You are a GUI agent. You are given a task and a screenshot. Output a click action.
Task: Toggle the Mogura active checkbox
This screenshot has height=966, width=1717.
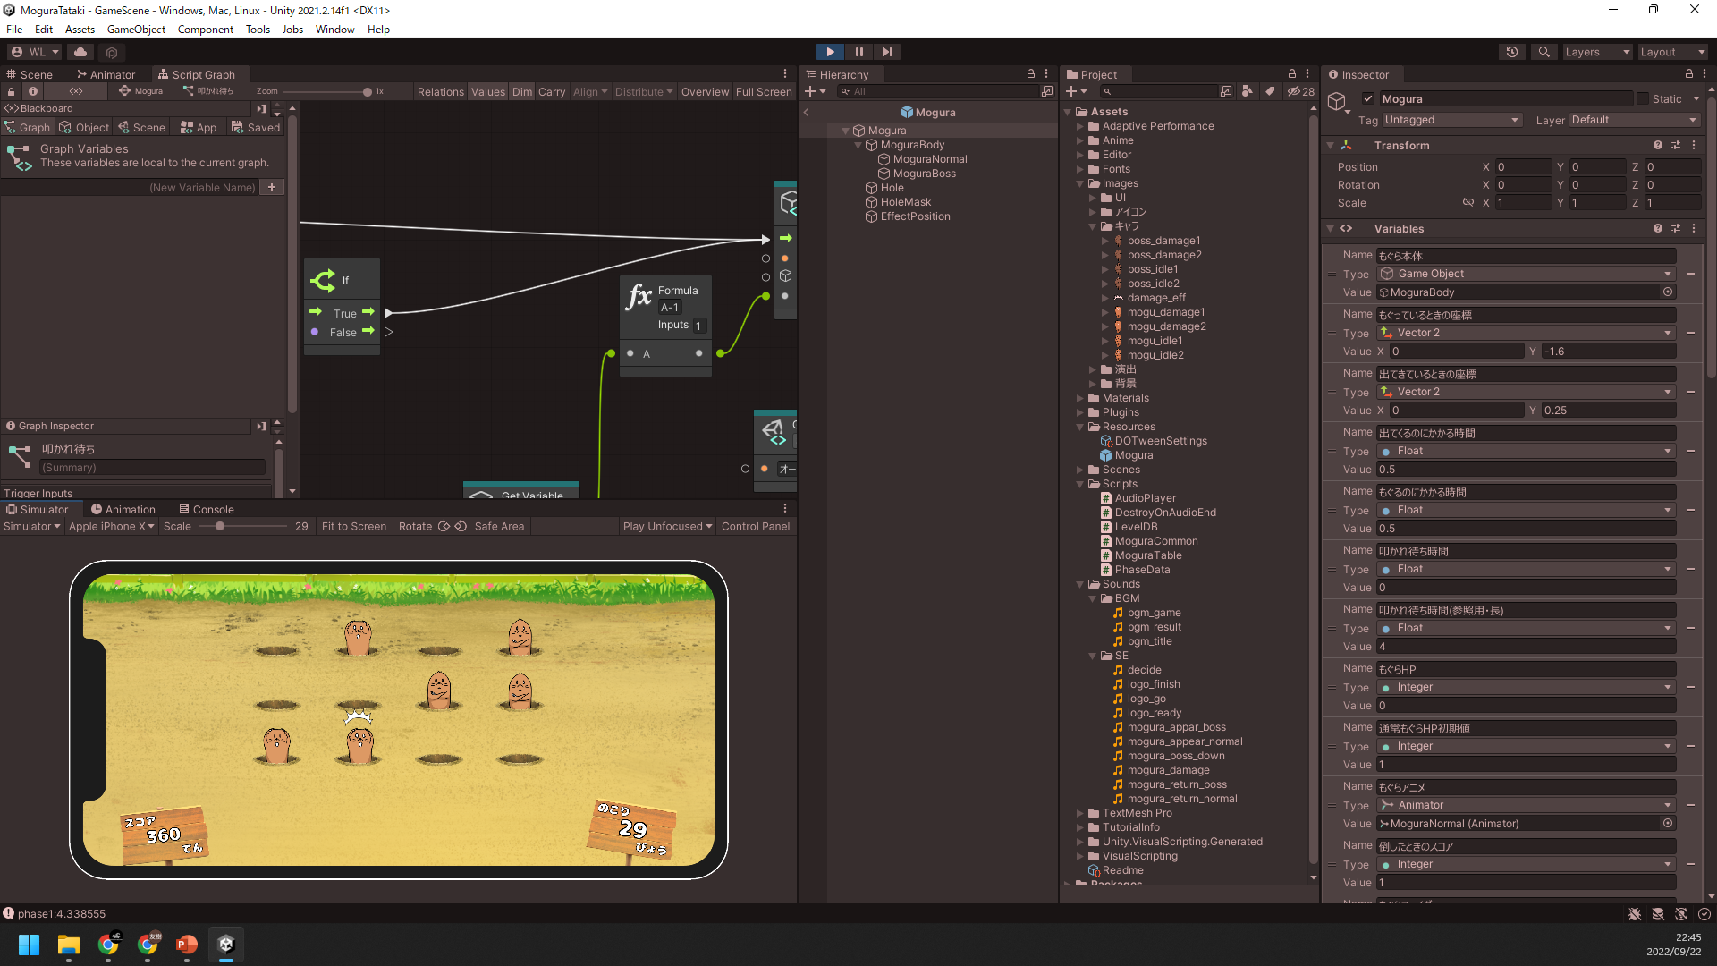click(x=1367, y=99)
